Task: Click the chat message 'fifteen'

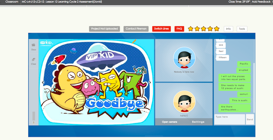Action: (223, 57)
